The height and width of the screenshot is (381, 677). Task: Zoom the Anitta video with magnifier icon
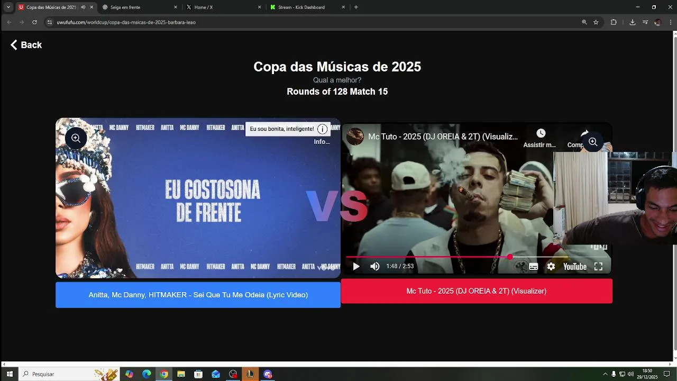(76, 138)
